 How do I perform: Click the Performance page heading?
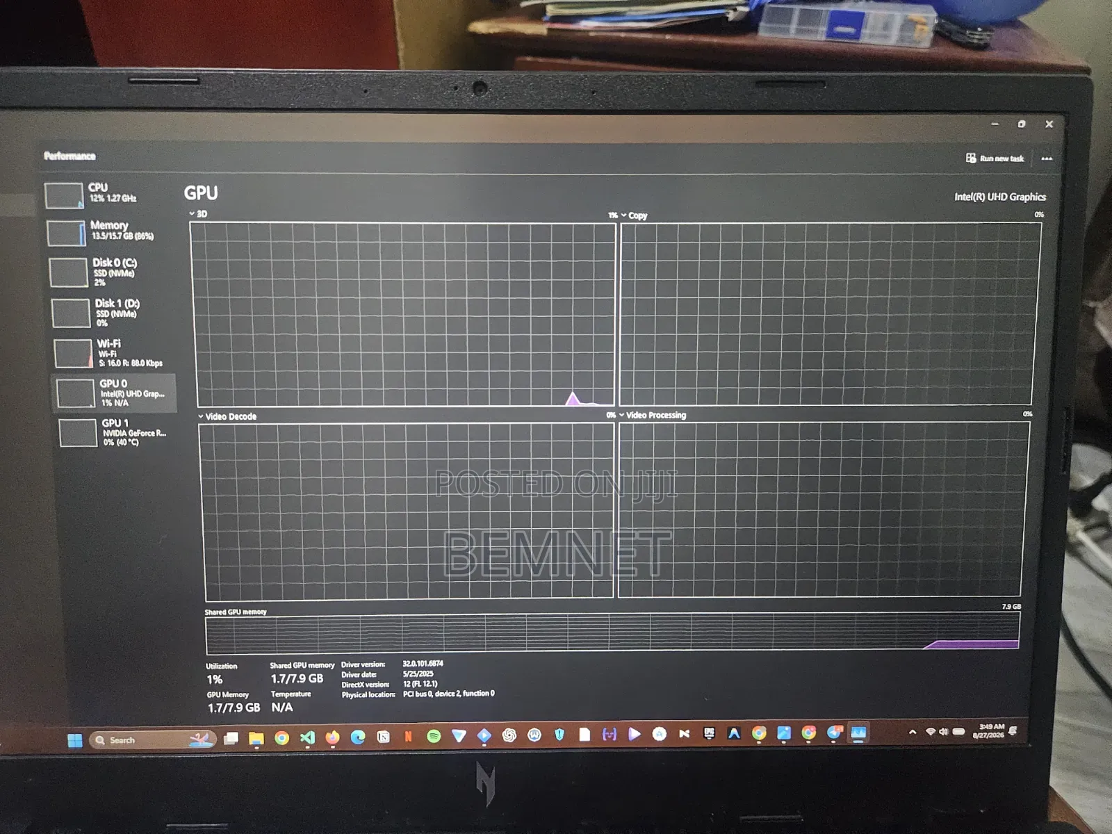coord(69,156)
